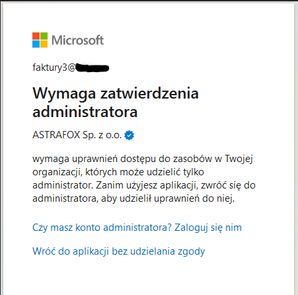The height and width of the screenshot is (295, 298).
Task: Click the ASTRAFOX Sp. z o.o. publisher name
Action: pos(77,135)
